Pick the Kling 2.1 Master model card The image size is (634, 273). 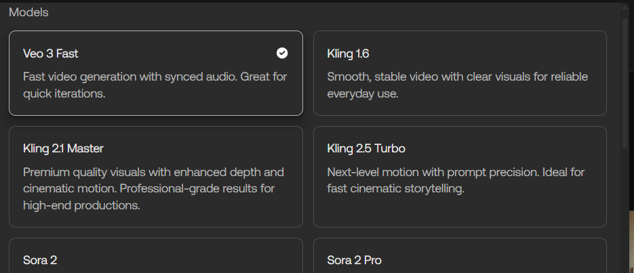(x=155, y=176)
